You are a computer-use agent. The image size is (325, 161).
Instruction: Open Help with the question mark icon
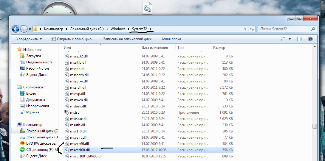click(310, 39)
